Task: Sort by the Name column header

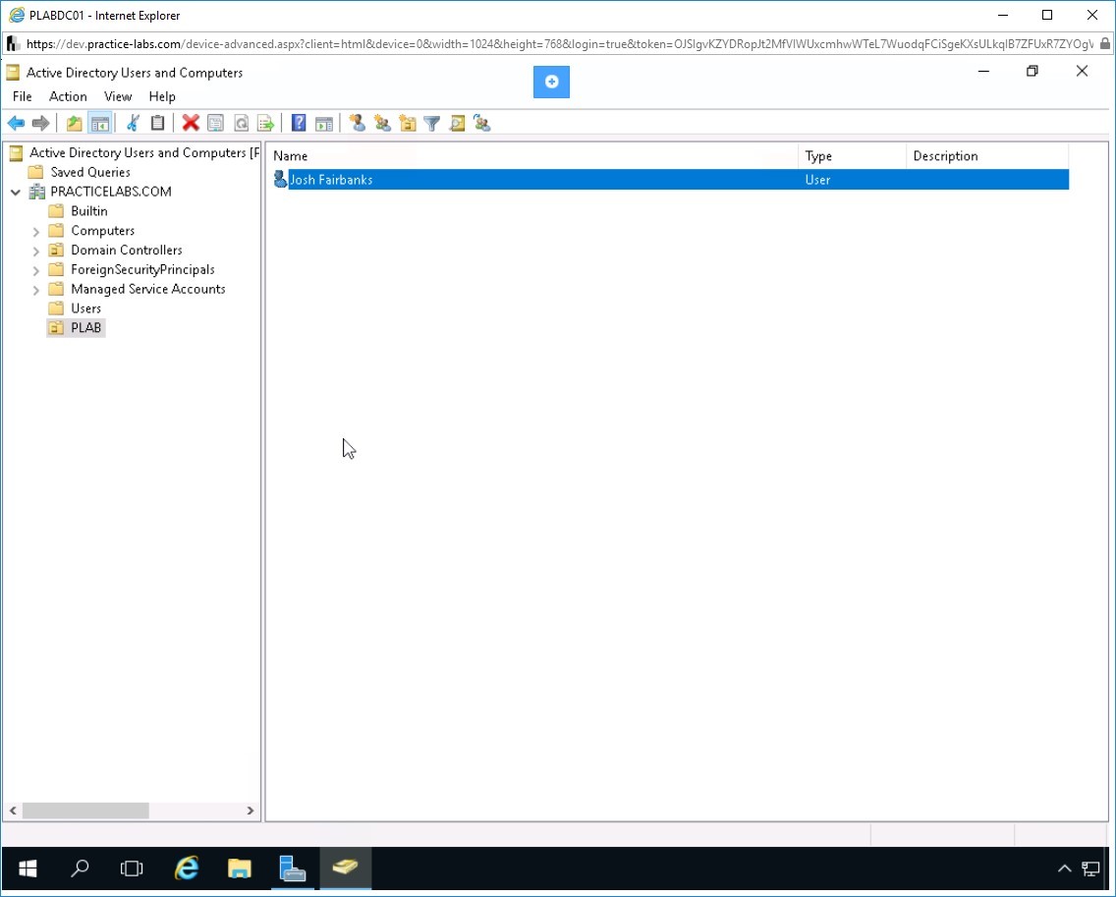Action: point(533,156)
